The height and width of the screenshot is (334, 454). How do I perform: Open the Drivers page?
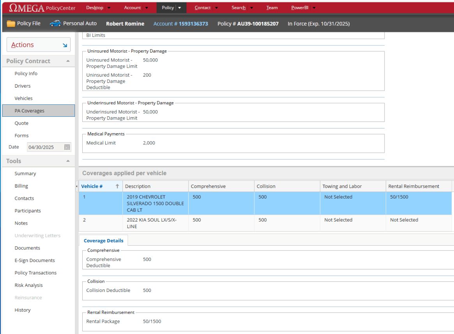tap(23, 86)
